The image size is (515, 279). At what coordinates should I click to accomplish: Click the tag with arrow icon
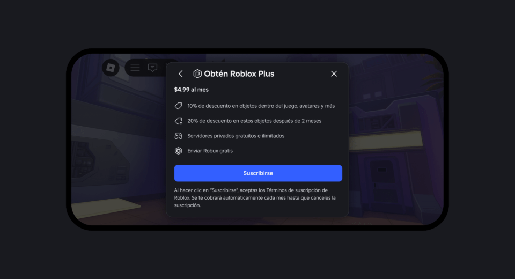178,121
